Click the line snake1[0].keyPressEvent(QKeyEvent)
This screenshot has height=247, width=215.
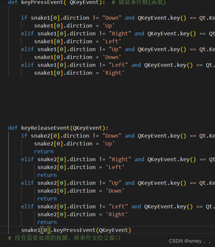click(76, 230)
